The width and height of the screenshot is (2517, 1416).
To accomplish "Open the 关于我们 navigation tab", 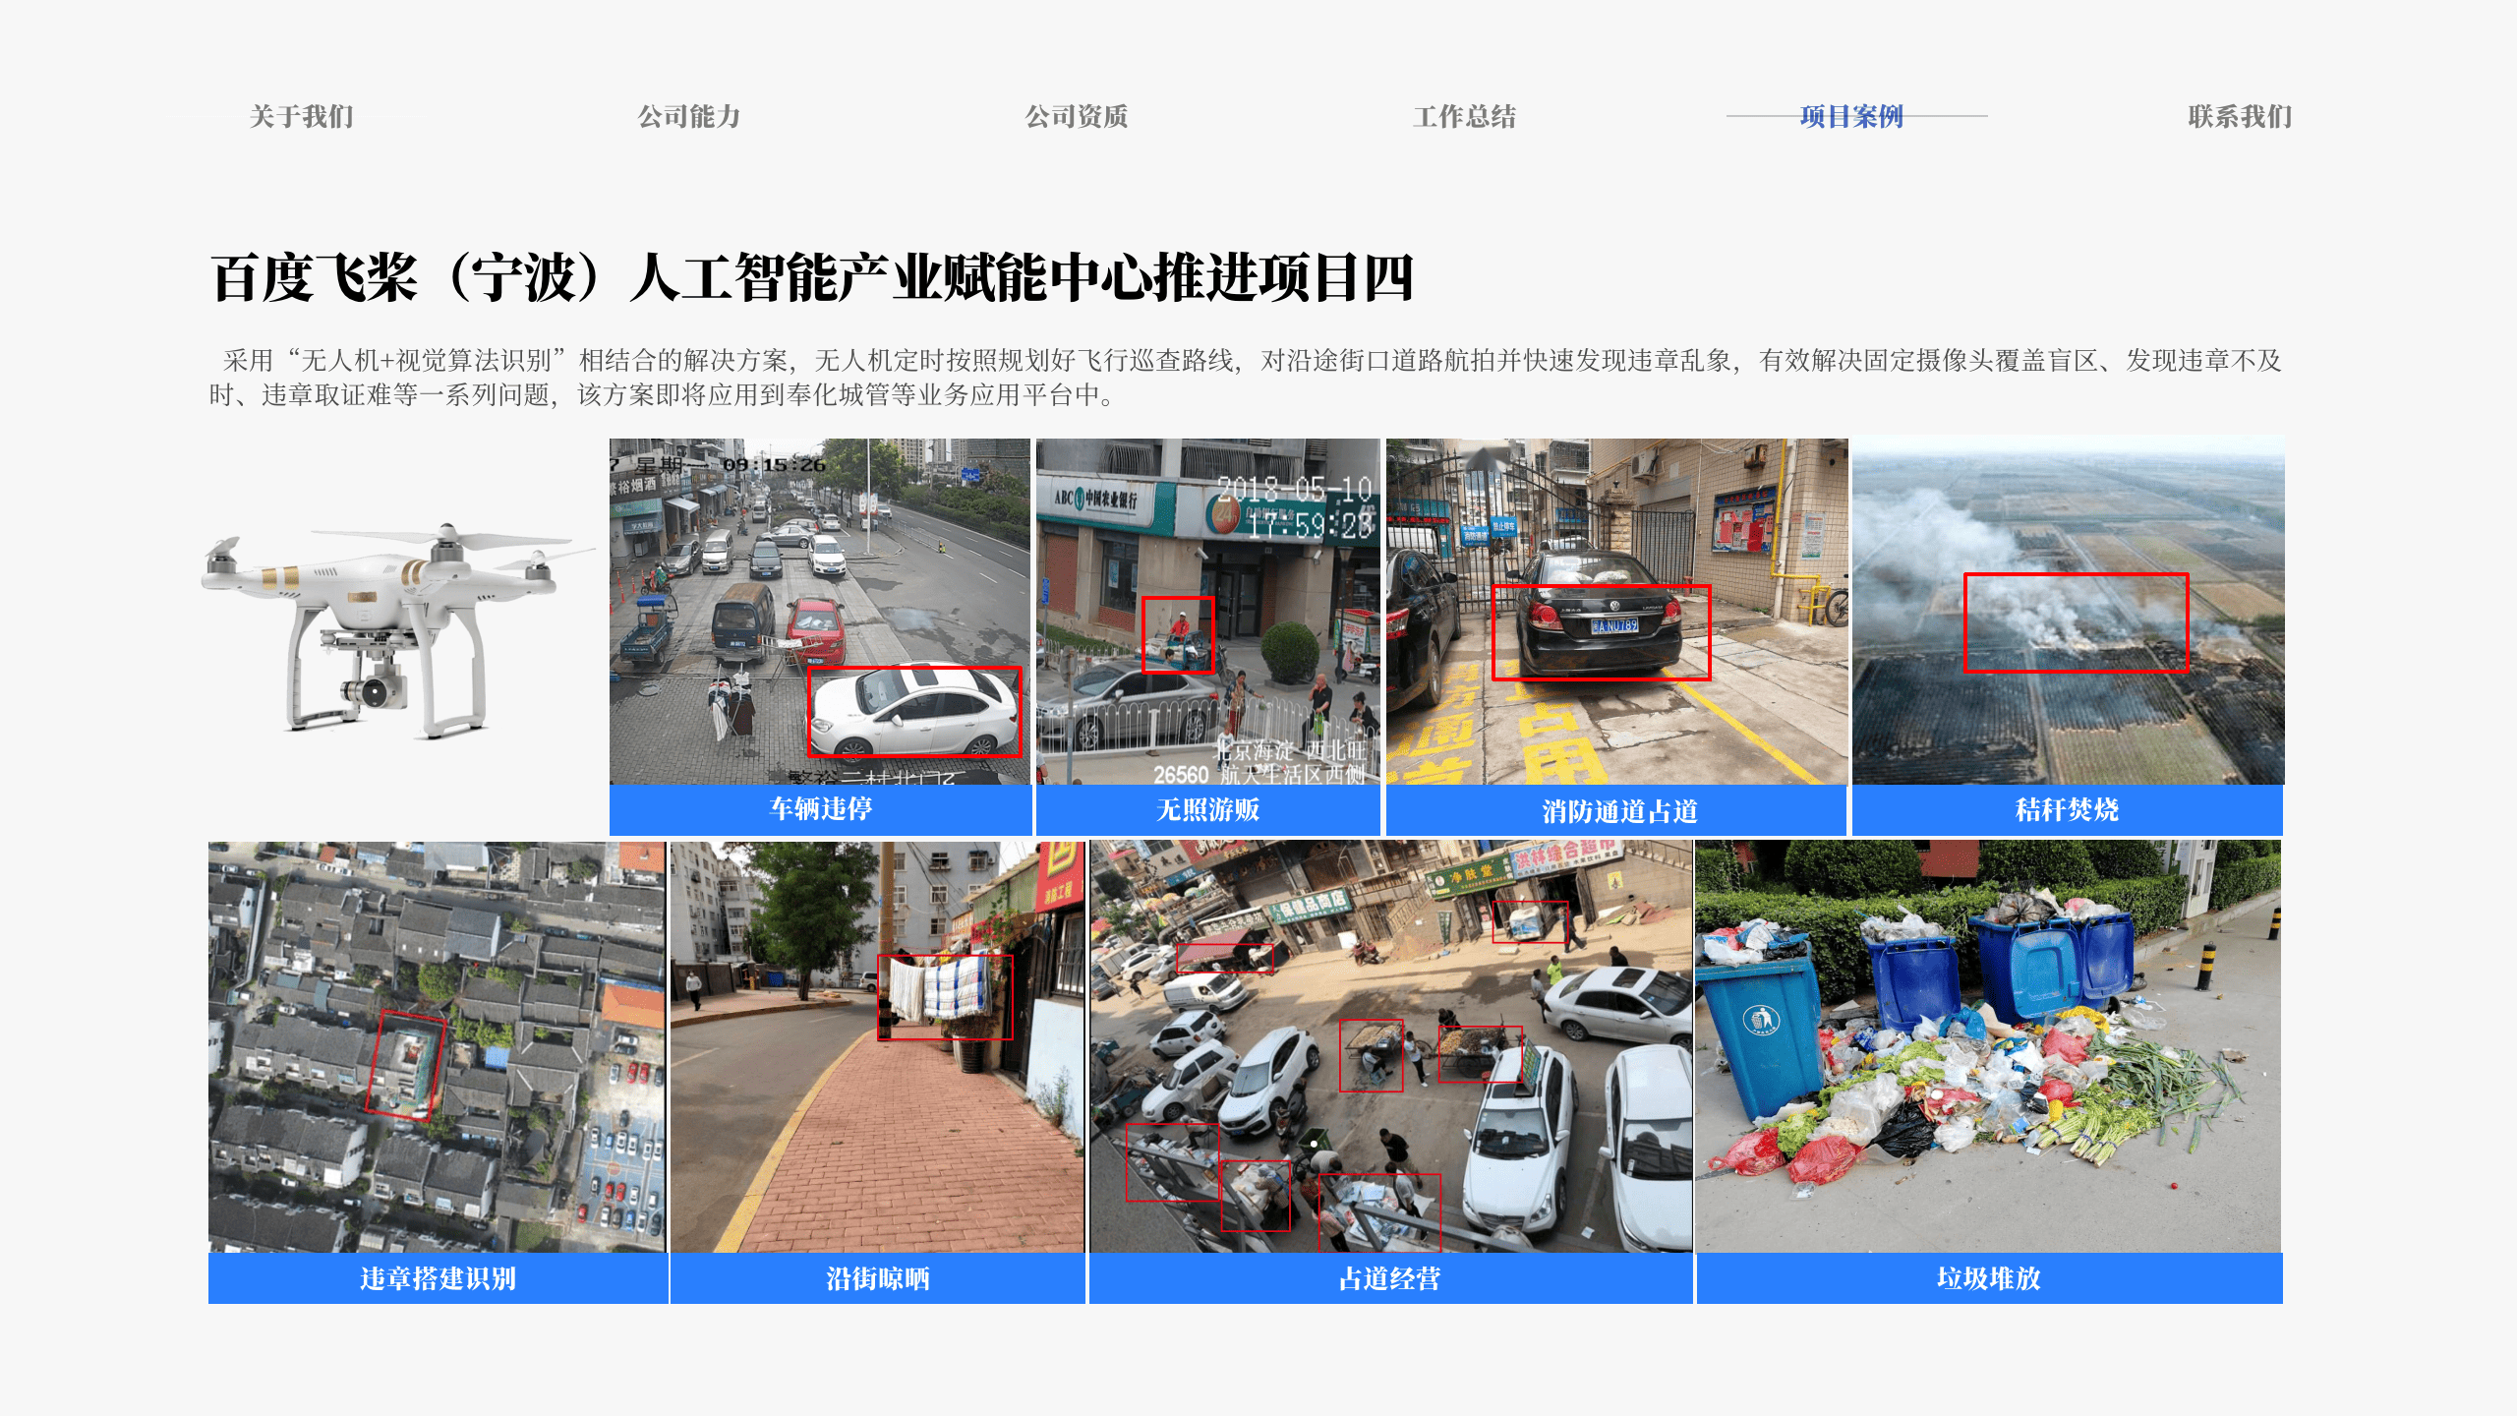I will point(301,116).
